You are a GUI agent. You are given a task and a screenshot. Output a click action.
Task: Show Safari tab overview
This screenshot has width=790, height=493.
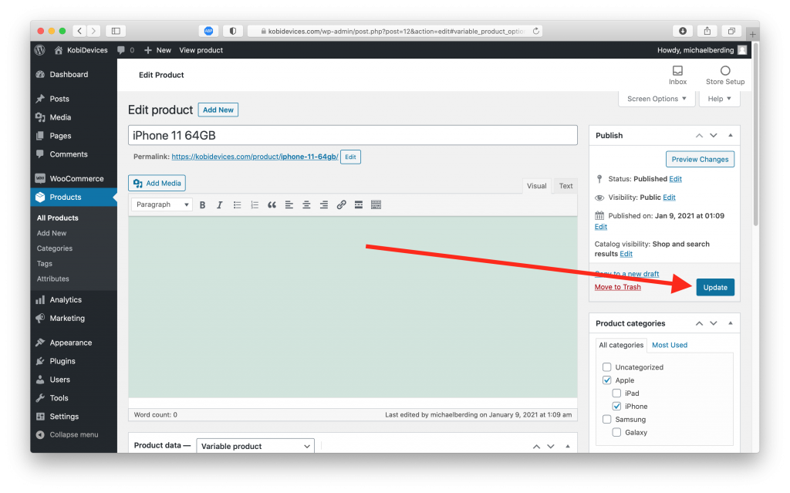(731, 32)
